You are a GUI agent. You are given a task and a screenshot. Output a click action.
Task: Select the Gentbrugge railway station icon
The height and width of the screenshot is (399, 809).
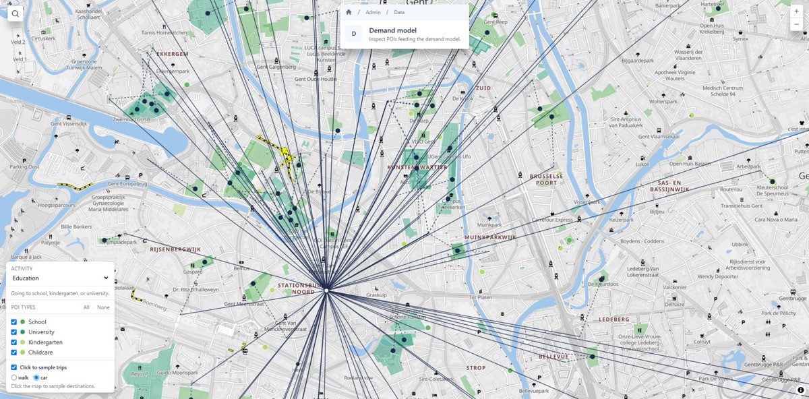tap(792, 291)
